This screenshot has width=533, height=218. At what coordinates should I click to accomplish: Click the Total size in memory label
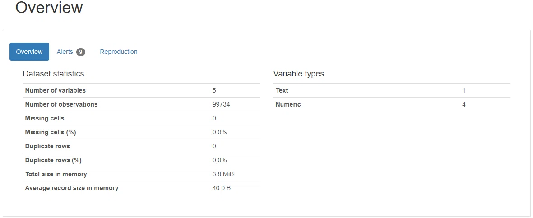click(x=56, y=174)
